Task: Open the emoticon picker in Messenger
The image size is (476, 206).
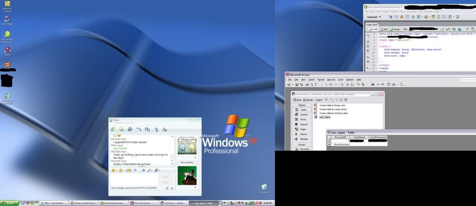Action: click(x=114, y=170)
